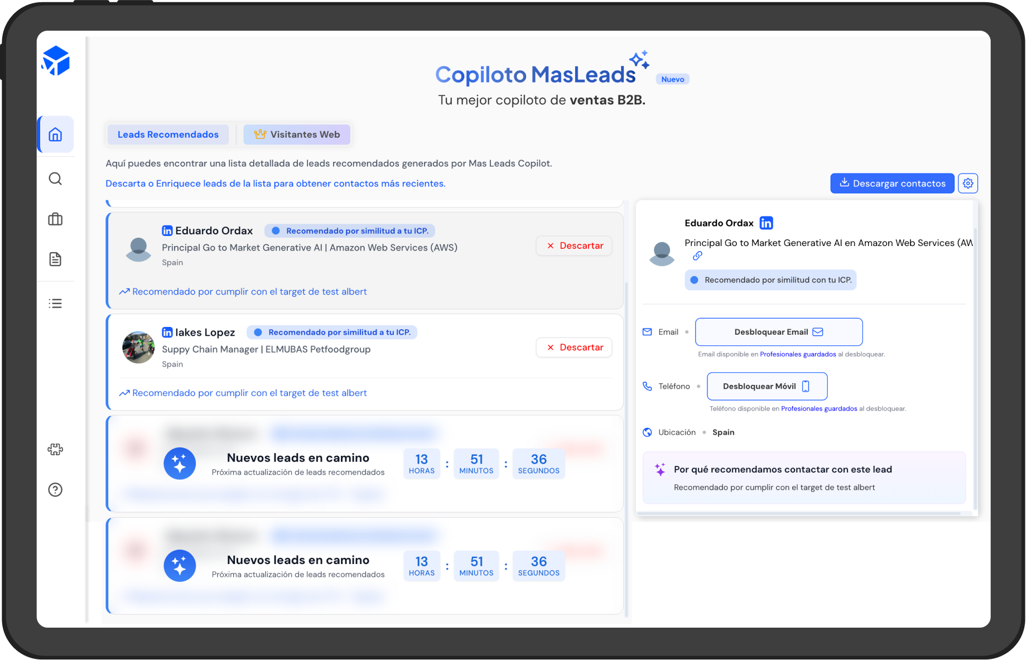Image resolution: width=1036 pixels, height=660 pixels.
Task: Click Desbloquear Email button
Action: [x=779, y=332]
